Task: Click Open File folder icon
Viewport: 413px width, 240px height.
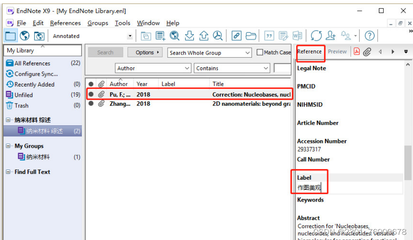Action: click(x=251, y=36)
